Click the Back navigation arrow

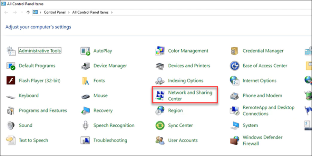click(6, 12)
